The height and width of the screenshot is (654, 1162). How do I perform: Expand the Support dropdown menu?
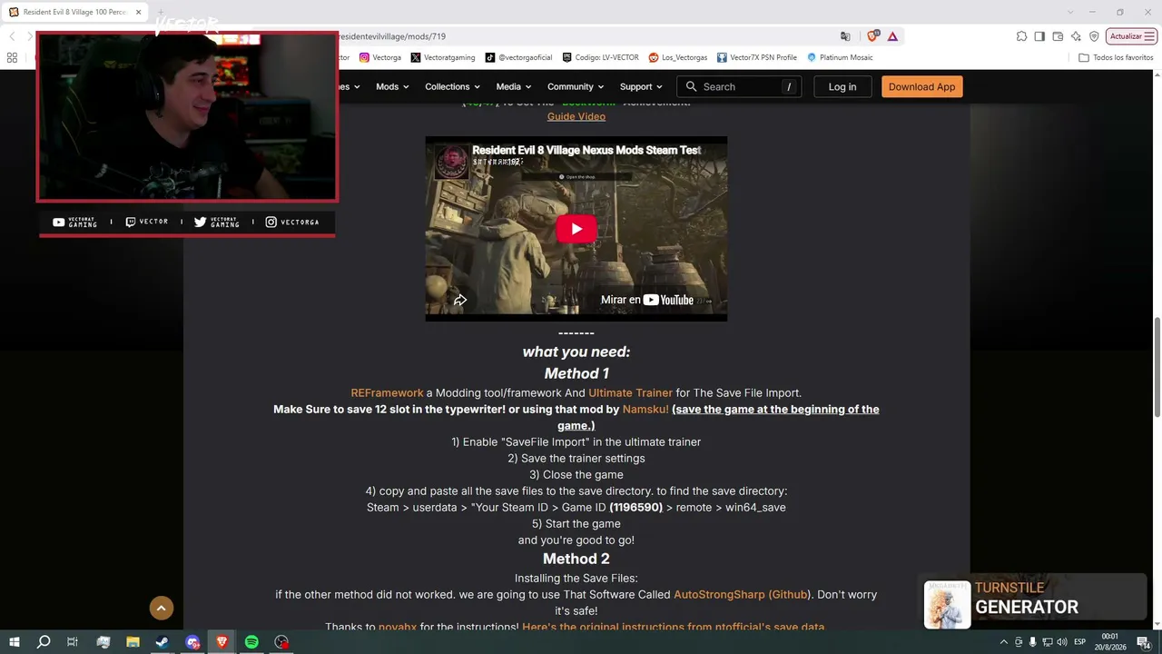click(641, 86)
